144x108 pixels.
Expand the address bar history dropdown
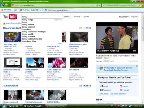tap(93, 5)
